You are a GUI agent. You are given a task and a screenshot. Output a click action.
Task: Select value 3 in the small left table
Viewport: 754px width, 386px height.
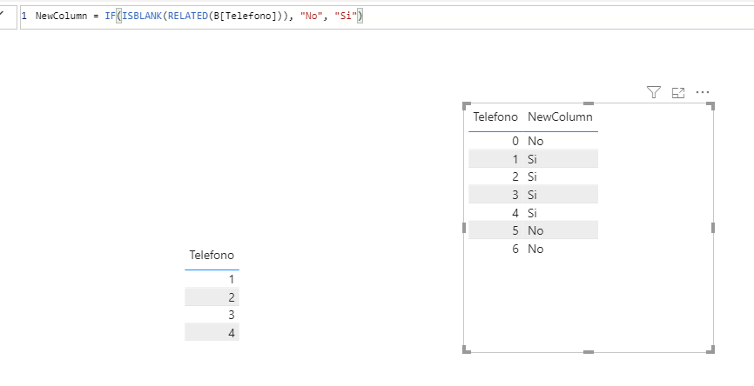point(232,315)
